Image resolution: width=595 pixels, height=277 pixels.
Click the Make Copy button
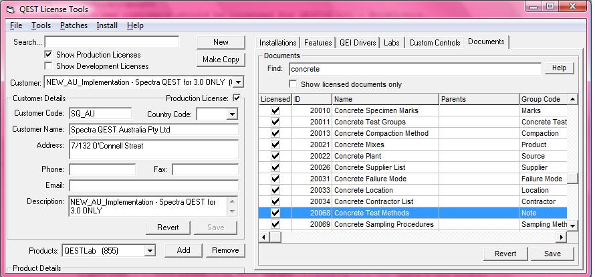point(221,60)
